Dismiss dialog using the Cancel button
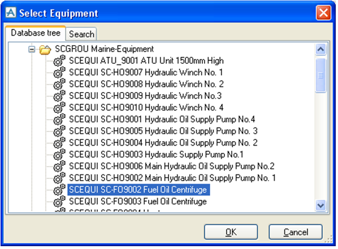The height and width of the screenshot is (249, 338). pos(296,232)
